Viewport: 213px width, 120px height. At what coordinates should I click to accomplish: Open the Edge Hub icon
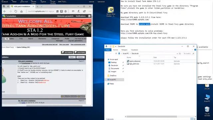[73, 11]
